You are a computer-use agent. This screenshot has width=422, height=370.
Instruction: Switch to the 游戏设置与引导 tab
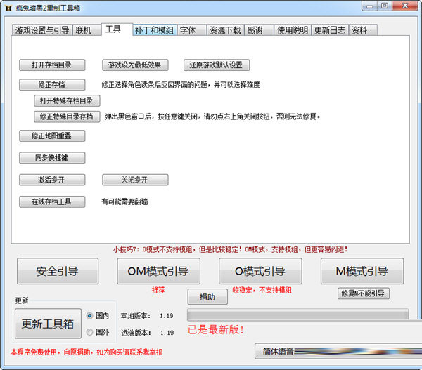coord(42,30)
